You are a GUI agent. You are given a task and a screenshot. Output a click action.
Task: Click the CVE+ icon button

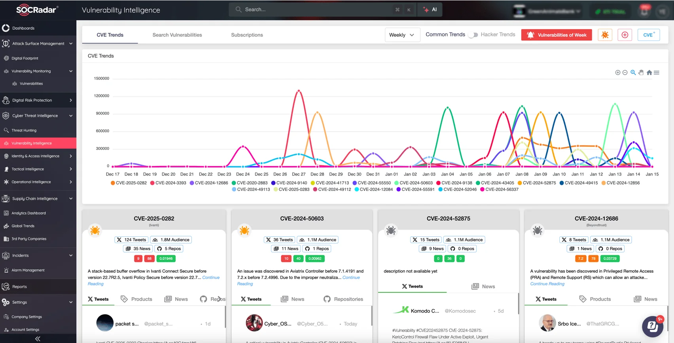649,35
